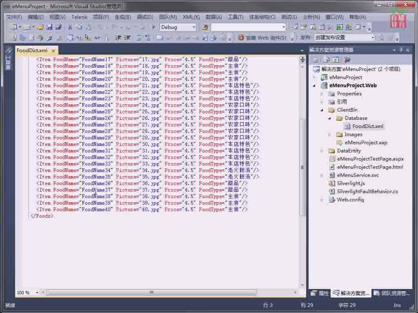
Task: Select eMenuProject.xap in Solution Explorer
Action: pyautogui.click(x=366, y=143)
